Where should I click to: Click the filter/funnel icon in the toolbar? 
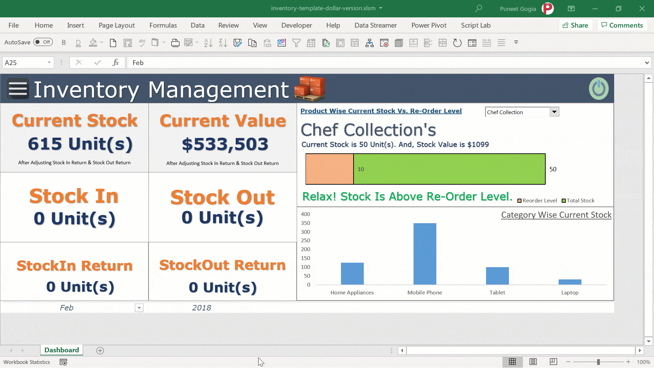click(296, 42)
